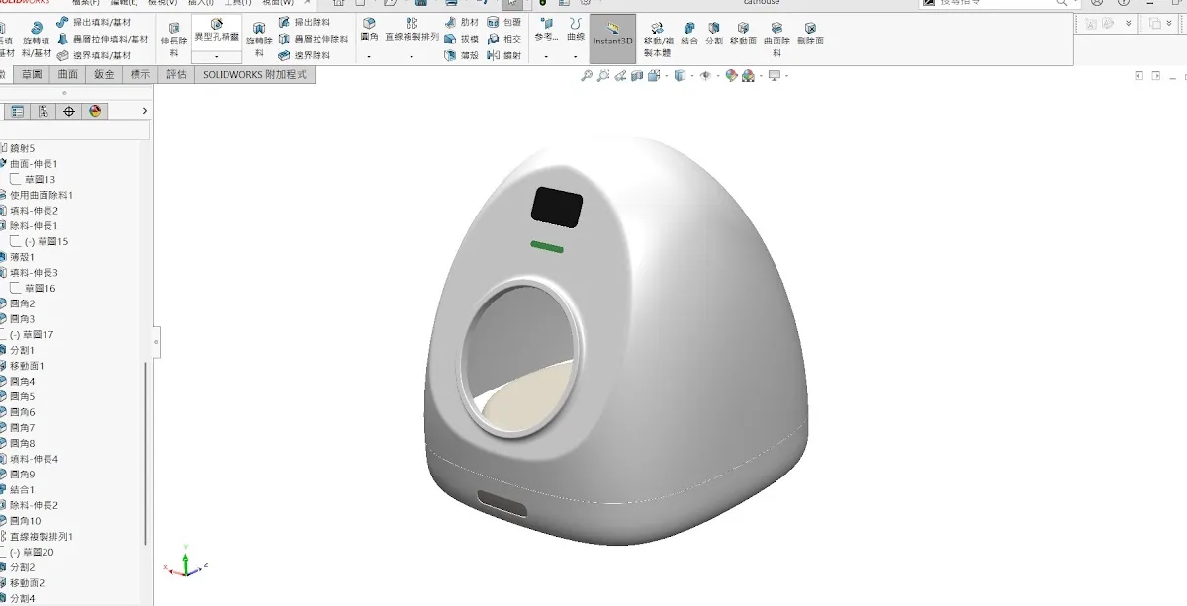Viewport: 1187px width, 606px height.
Task: Click the 移動/複製本體 move/copy body tool
Action: (x=659, y=41)
